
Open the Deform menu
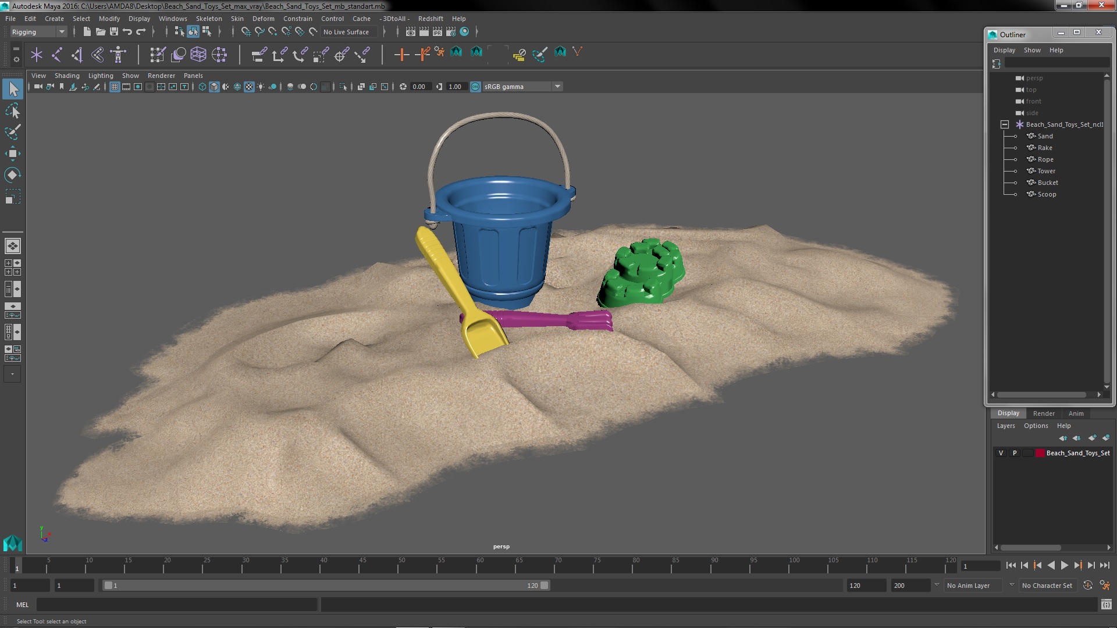tap(263, 19)
